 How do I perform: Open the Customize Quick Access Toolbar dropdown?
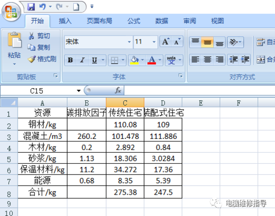pos(92,7)
